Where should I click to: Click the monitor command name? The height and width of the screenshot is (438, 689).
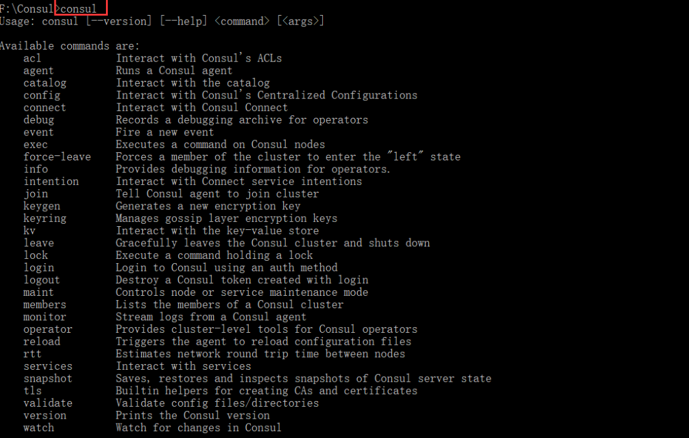tap(45, 316)
